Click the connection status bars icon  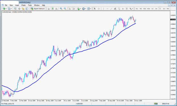(156, 104)
